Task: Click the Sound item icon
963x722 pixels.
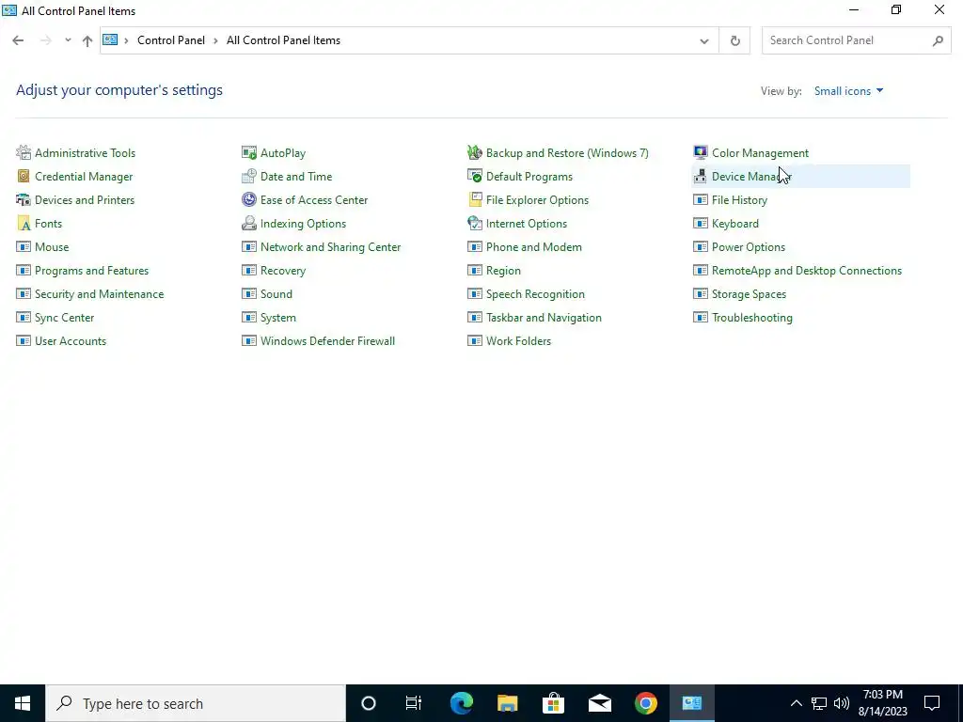Action: point(248,293)
